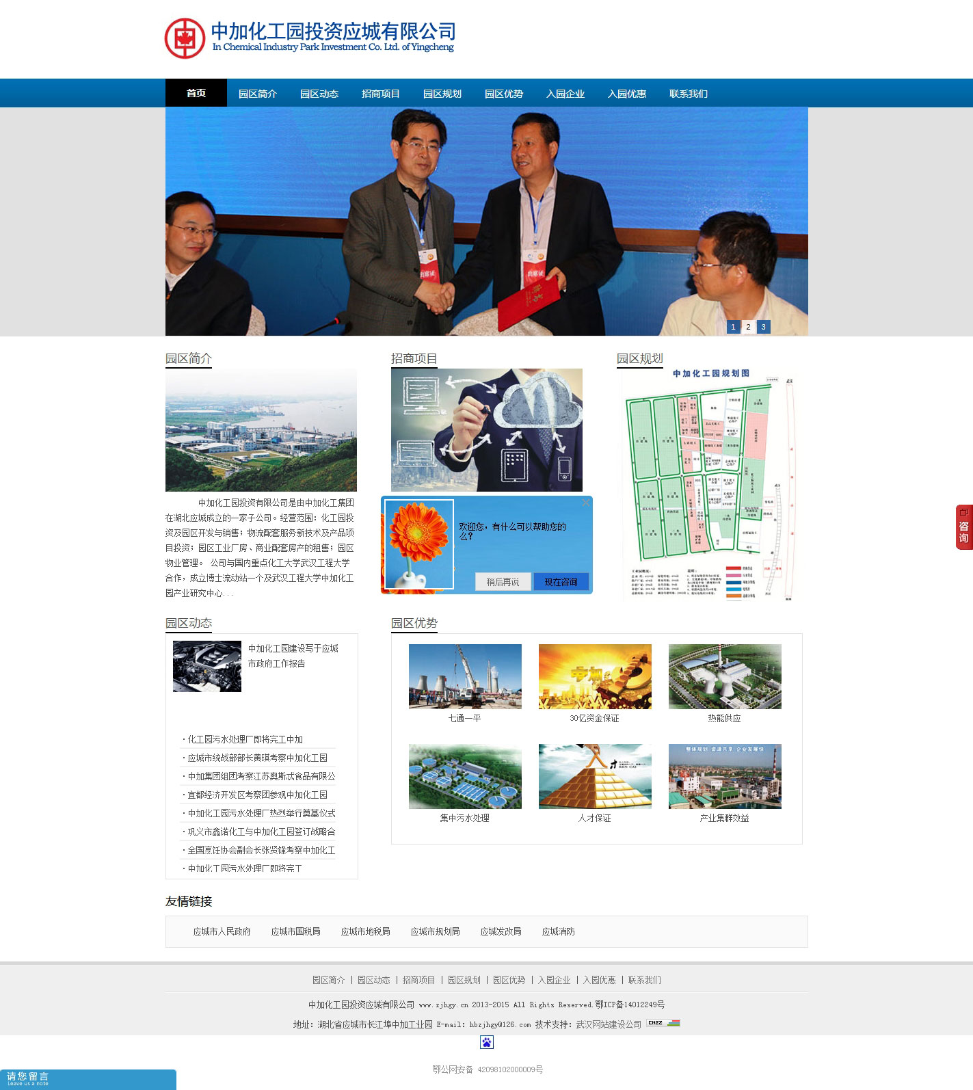Open the 产业集群效益 image
The width and height of the screenshot is (973, 1090).
(725, 776)
